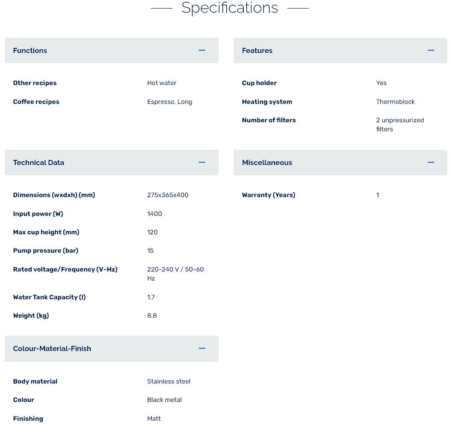Screen dimensions: 452x428
Task: Click the Features section header title
Action: click(257, 50)
